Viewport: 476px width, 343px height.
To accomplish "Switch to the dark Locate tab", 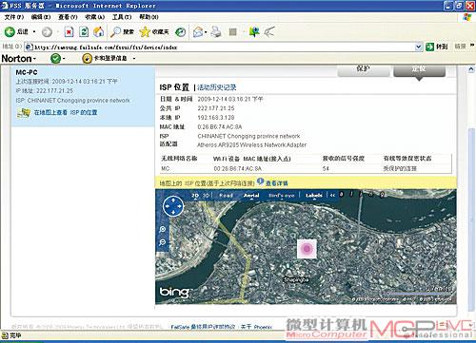I will [x=419, y=70].
